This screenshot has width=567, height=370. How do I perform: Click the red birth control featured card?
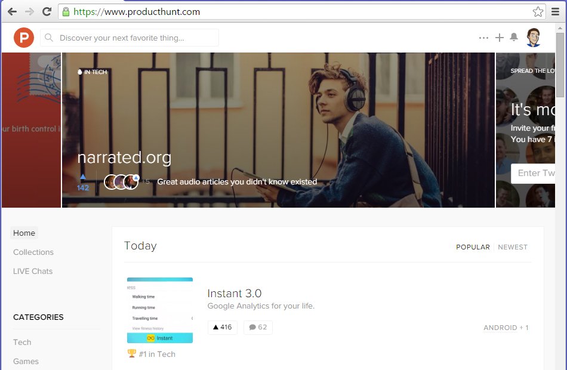click(x=32, y=130)
